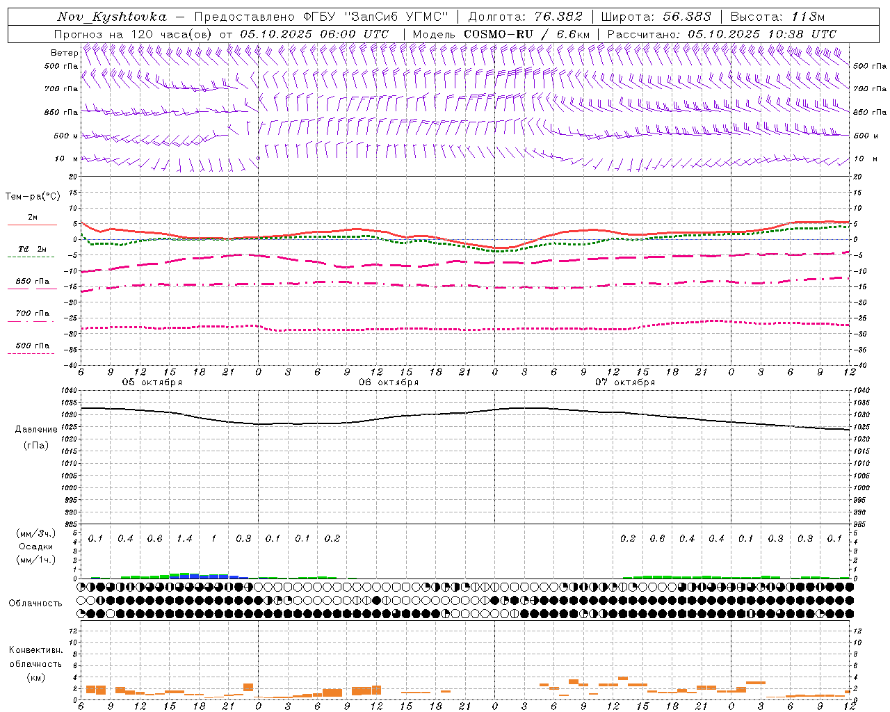890x712 pixels.
Task: Select the forecast start 05.10.2025 06:00 UTC
Action: [x=314, y=34]
